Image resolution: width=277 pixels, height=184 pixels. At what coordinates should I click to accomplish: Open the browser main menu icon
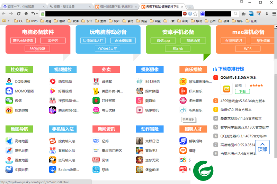click(x=274, y=13)
